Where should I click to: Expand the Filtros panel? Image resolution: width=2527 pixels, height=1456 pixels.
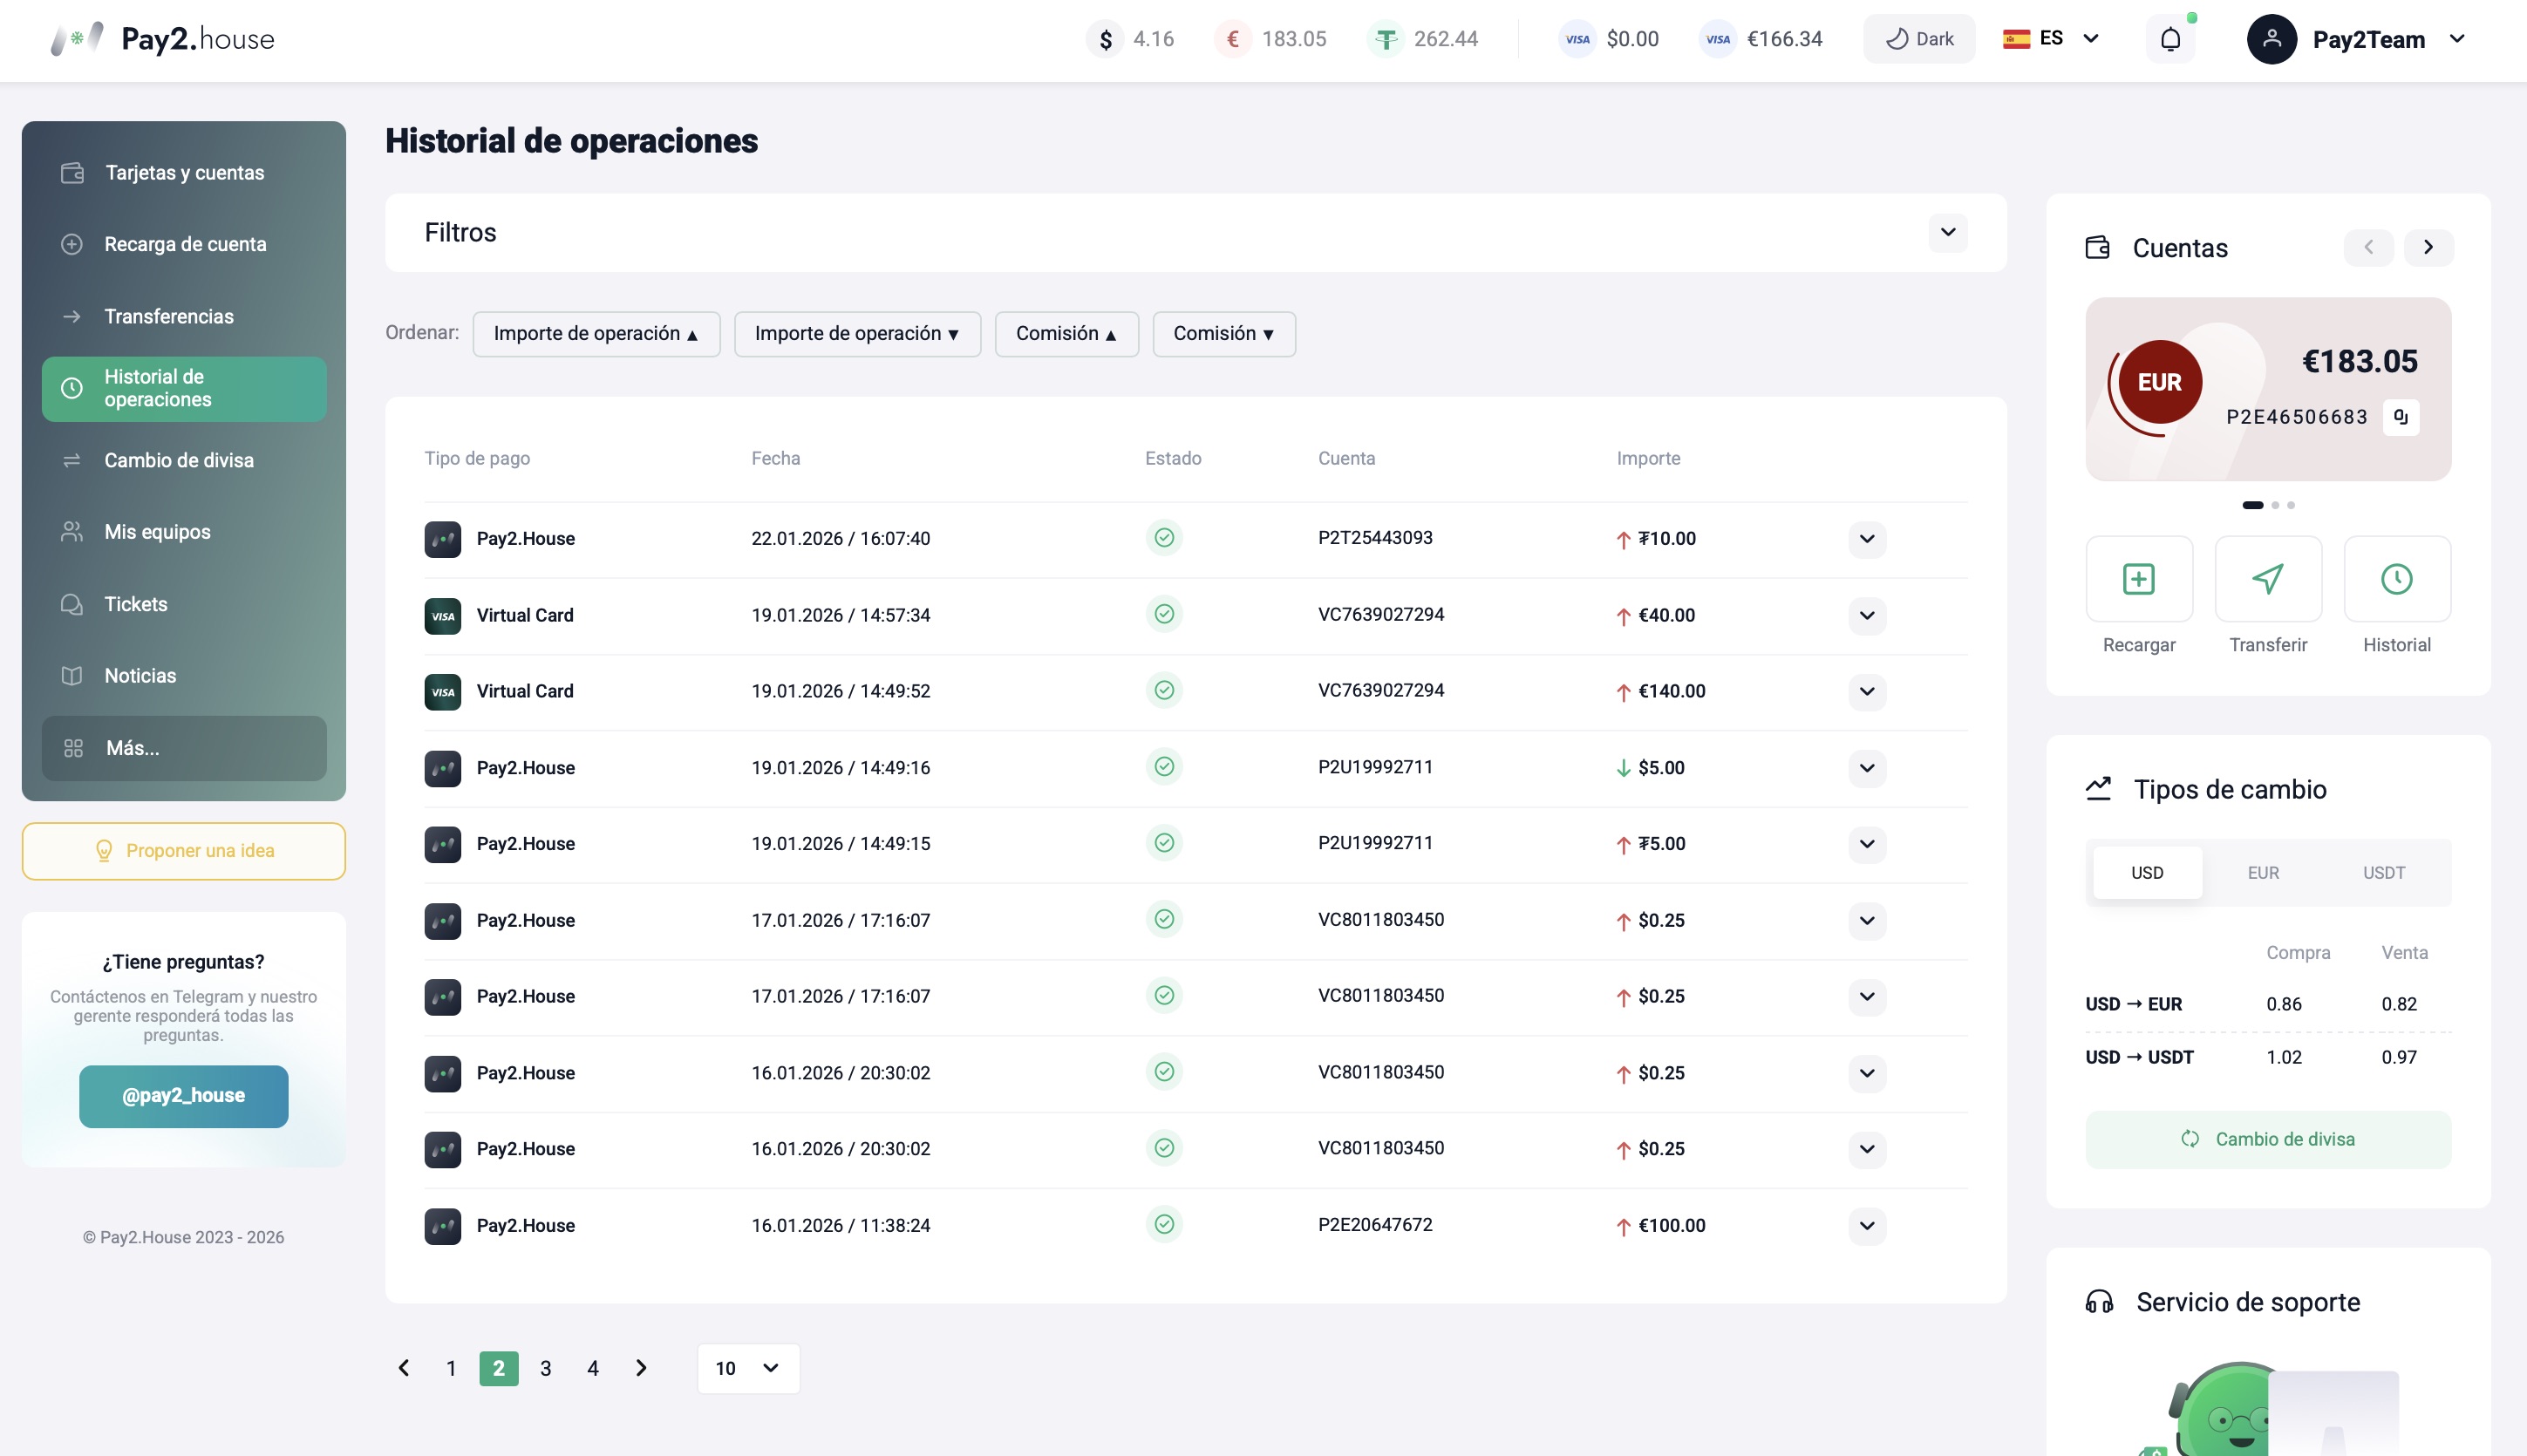(x=1948, y=232)
